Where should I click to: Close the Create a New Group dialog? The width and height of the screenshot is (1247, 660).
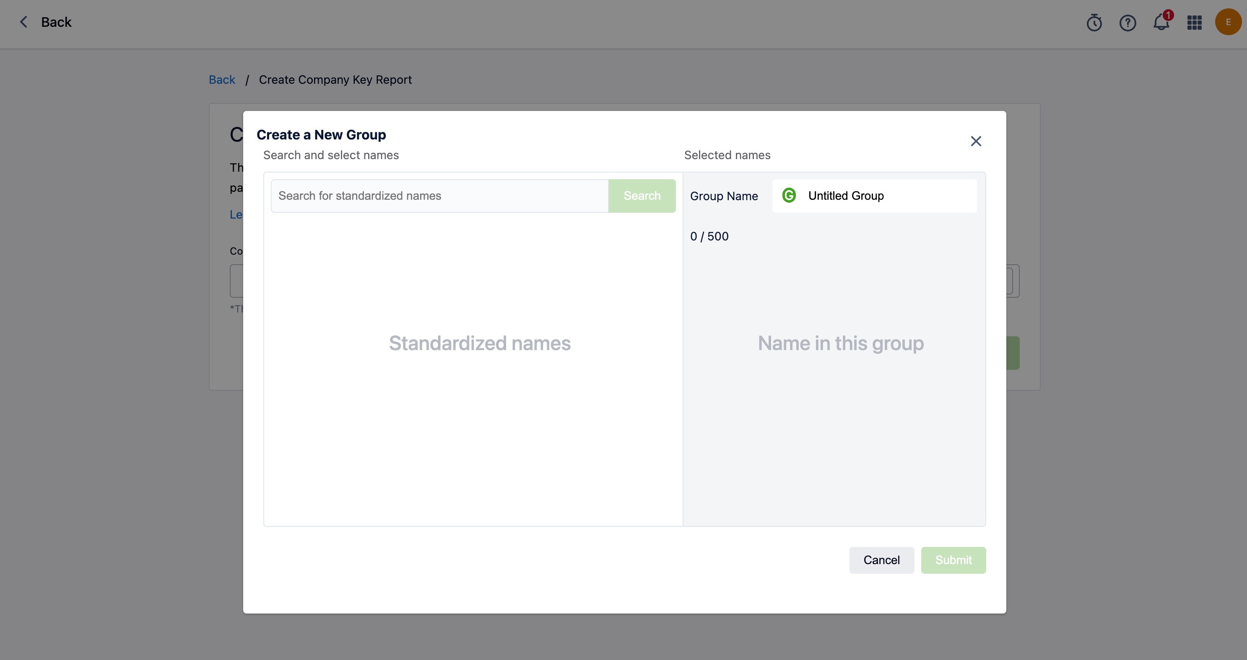(x=975, y=141)
